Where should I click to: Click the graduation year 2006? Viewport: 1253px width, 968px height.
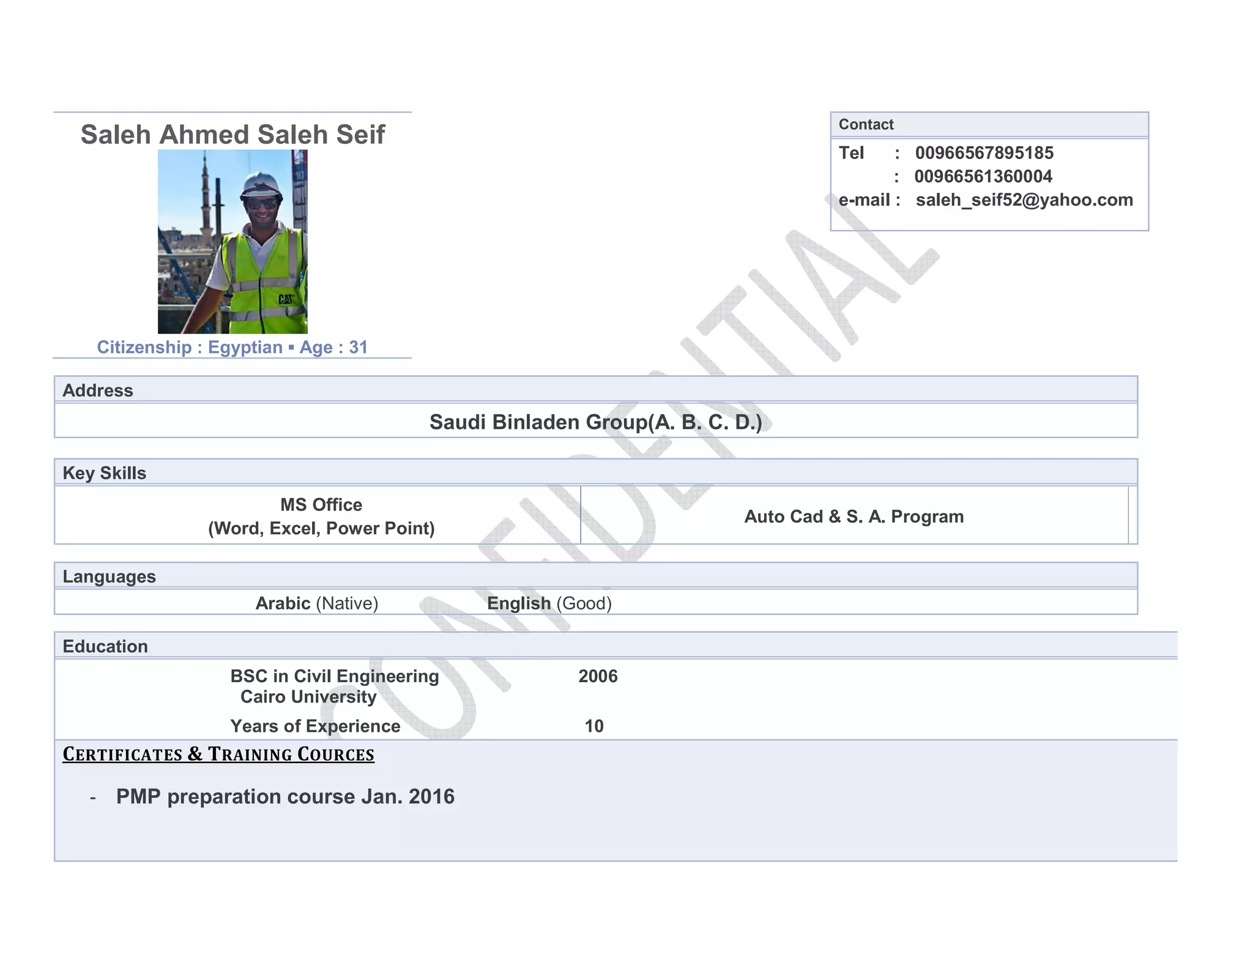click(x=598, y=676)
